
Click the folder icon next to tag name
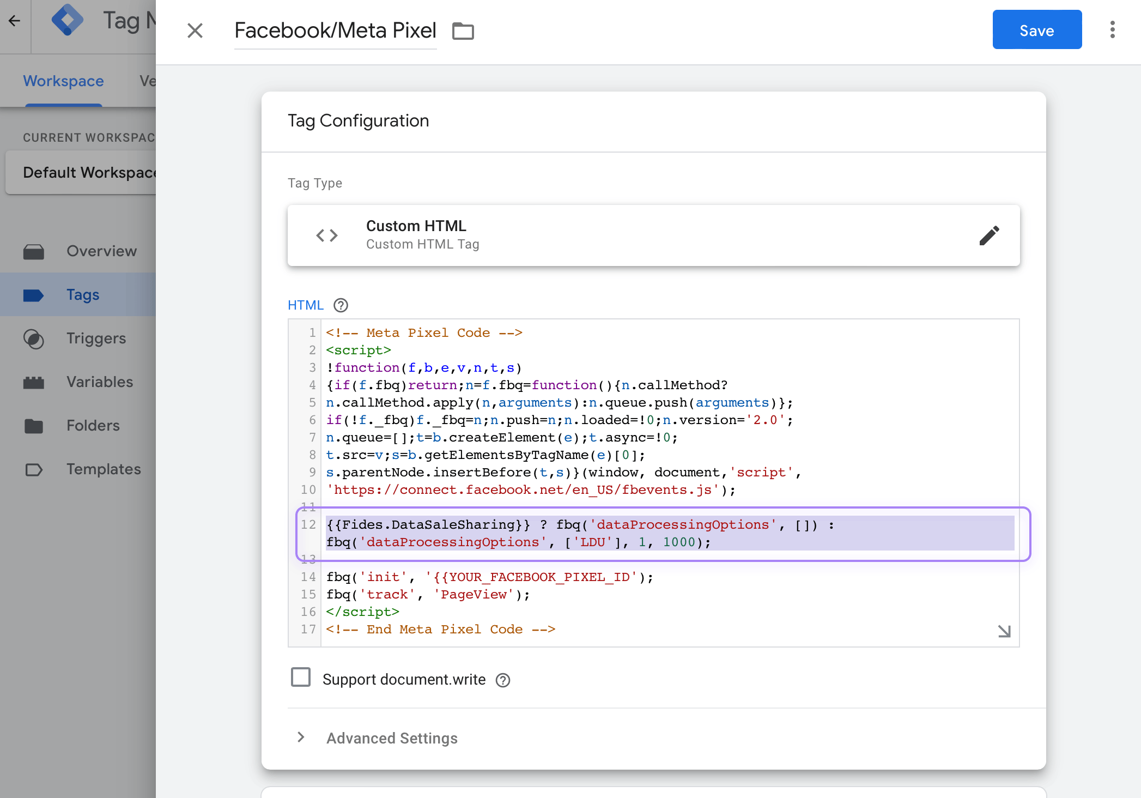point(463,31)
